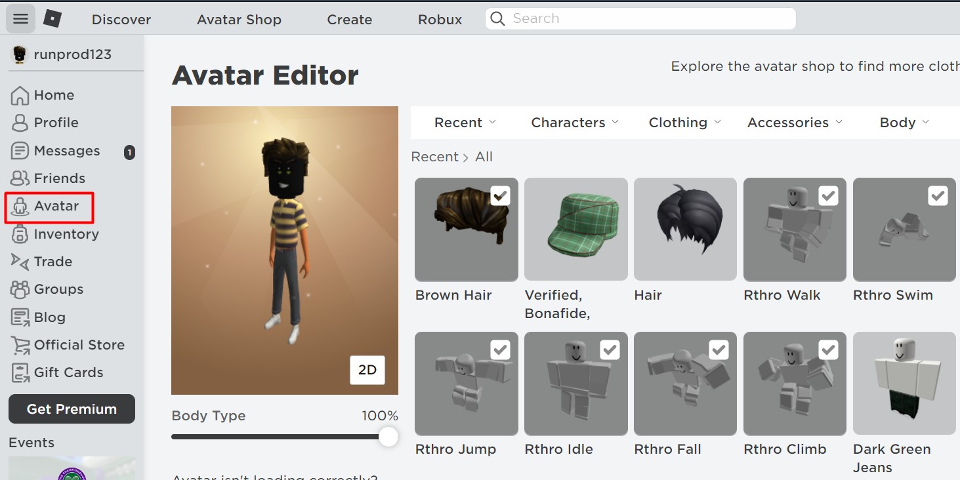The width and height of the screenshot is (960, 480).
Task: Click the search magnifier icon
Action: (498, 18)
